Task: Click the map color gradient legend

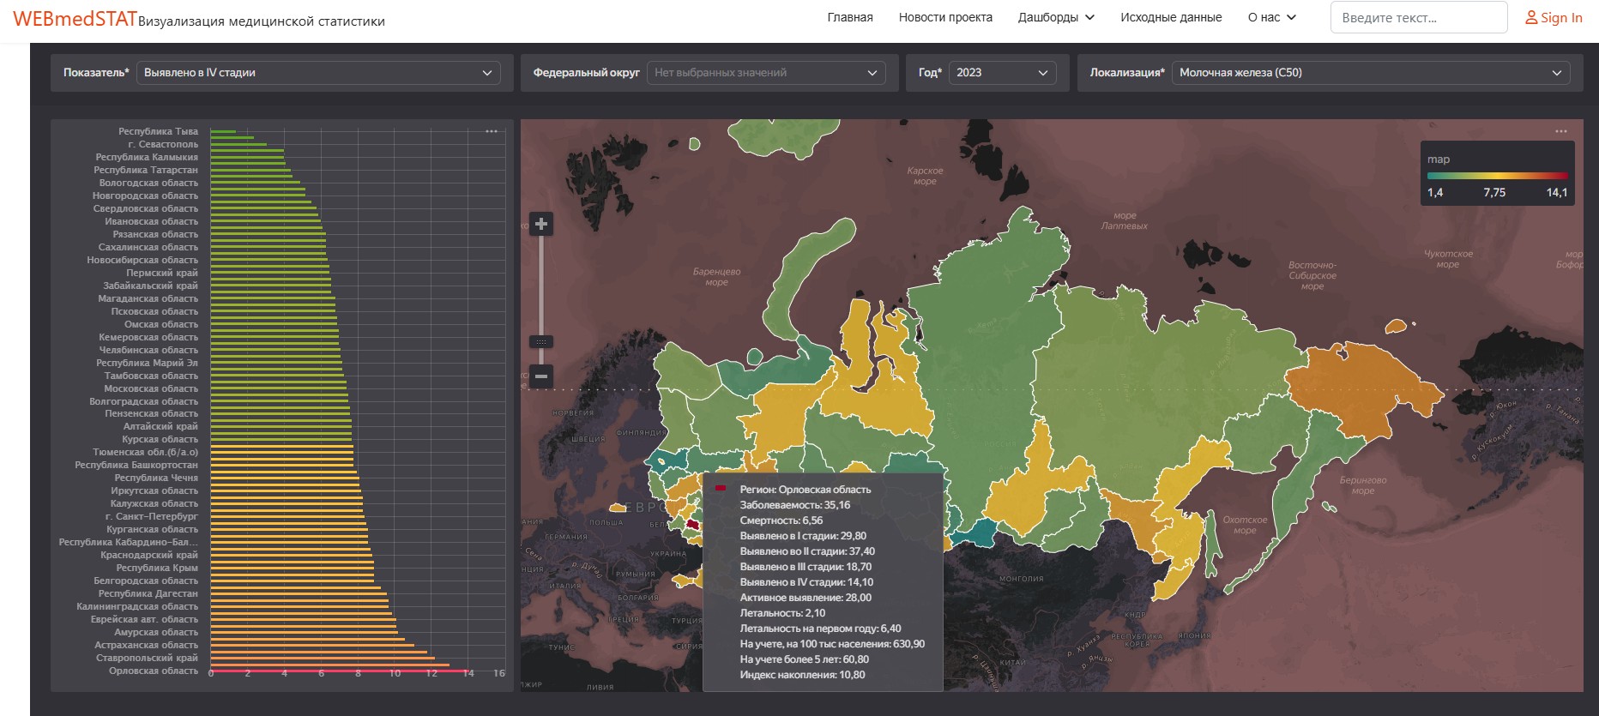Action: point(1497,176)
